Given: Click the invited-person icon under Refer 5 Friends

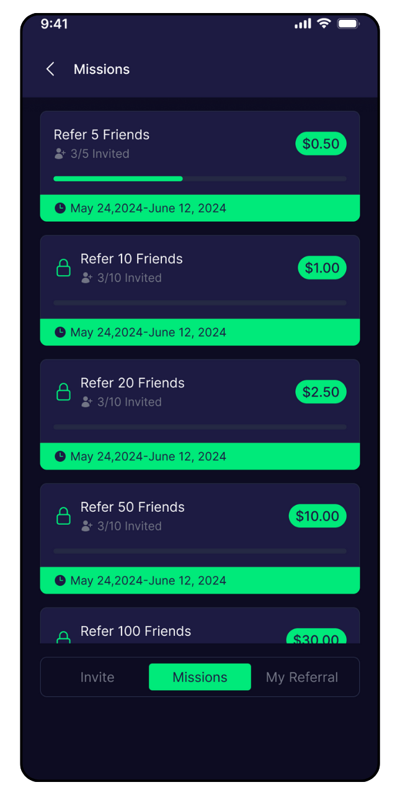Looking at the screenshot, I should 60,153.
